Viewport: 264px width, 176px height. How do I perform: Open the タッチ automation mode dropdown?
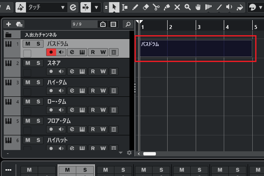(x=63, y=7)
